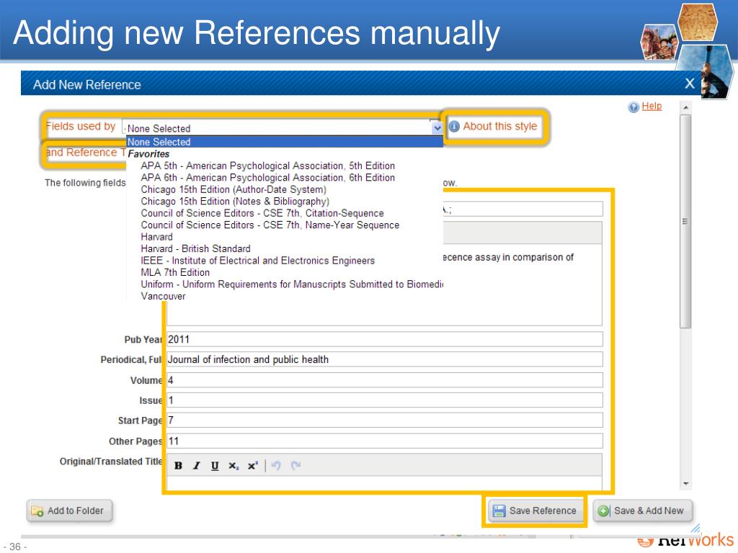Image resolution: width=738 pixels, height=553 pixels.
Task: Choose MLA 7th Edition option
Action: [175, 273]
